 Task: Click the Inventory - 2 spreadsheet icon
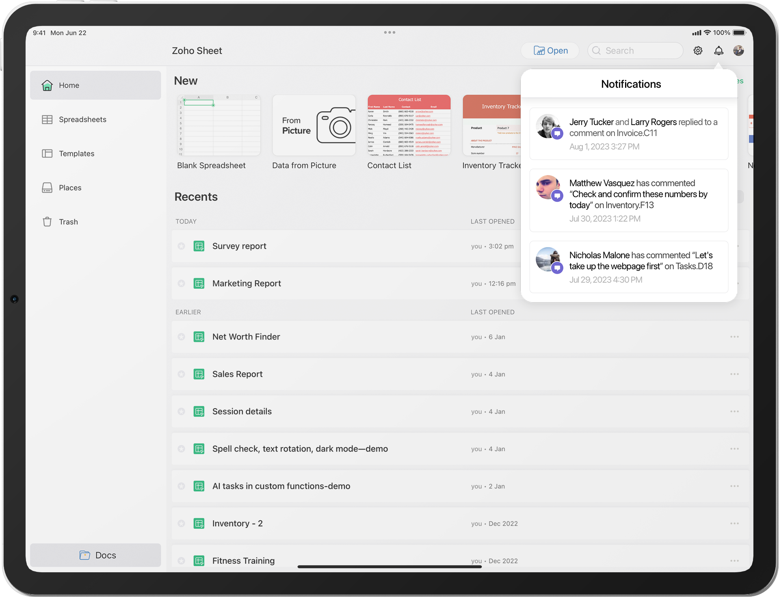(199, 523)
